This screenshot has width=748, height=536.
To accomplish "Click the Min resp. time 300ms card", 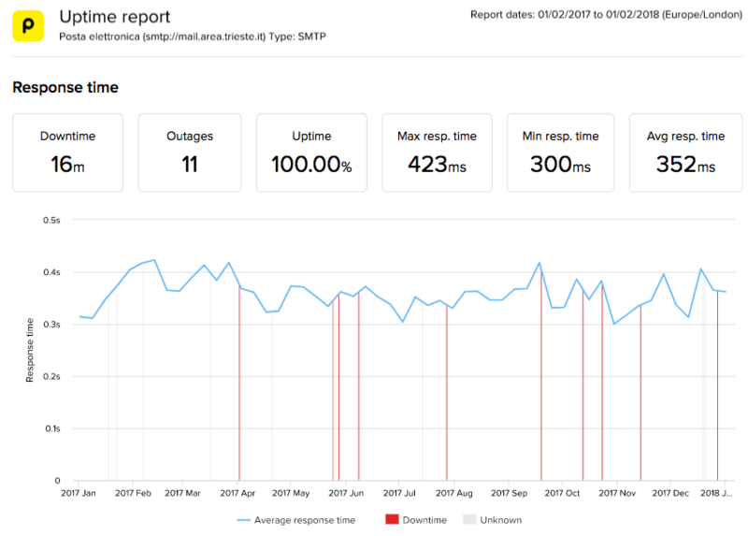I will coord(560,152).
